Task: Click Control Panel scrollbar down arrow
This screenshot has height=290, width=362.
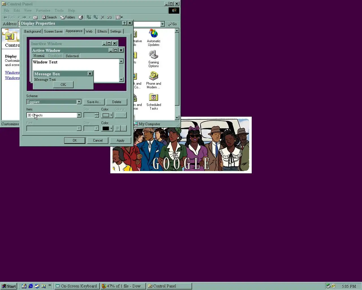Action: click(177, 118)
